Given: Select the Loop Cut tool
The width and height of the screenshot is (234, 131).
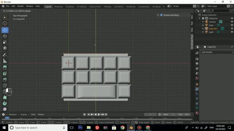Looking at the screenshot, I should coord(5,86).
